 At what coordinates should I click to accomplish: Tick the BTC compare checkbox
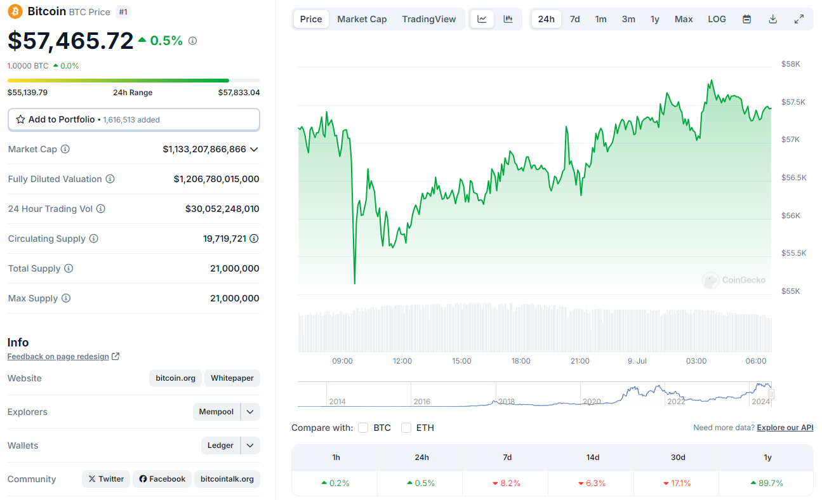[363, 428]
